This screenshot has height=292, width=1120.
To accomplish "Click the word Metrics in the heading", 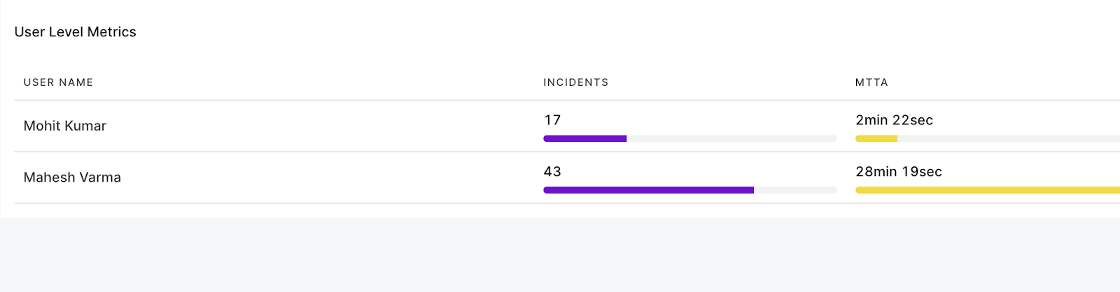I will click(x=112, y=32).
